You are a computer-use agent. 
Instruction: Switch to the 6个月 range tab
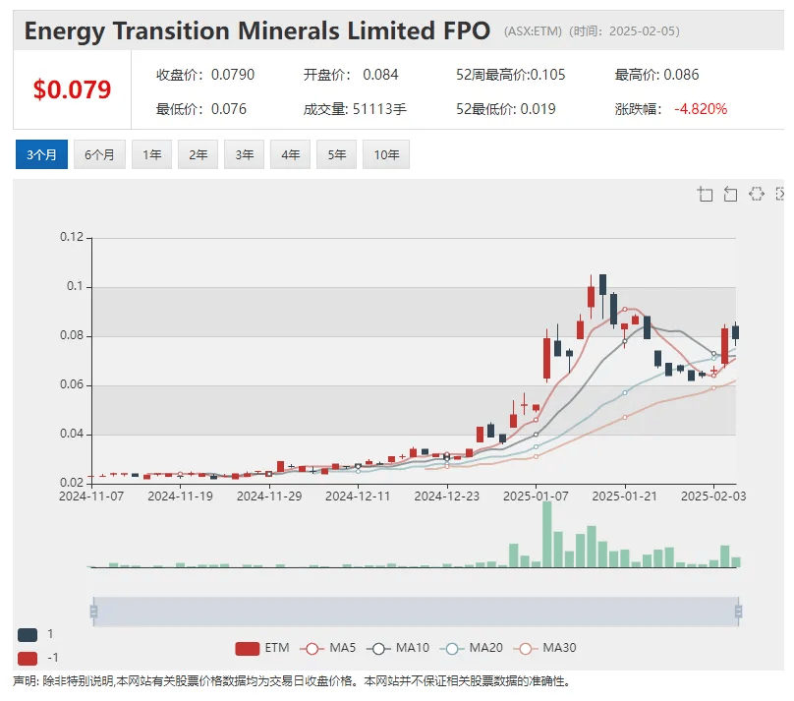point(99,154)
